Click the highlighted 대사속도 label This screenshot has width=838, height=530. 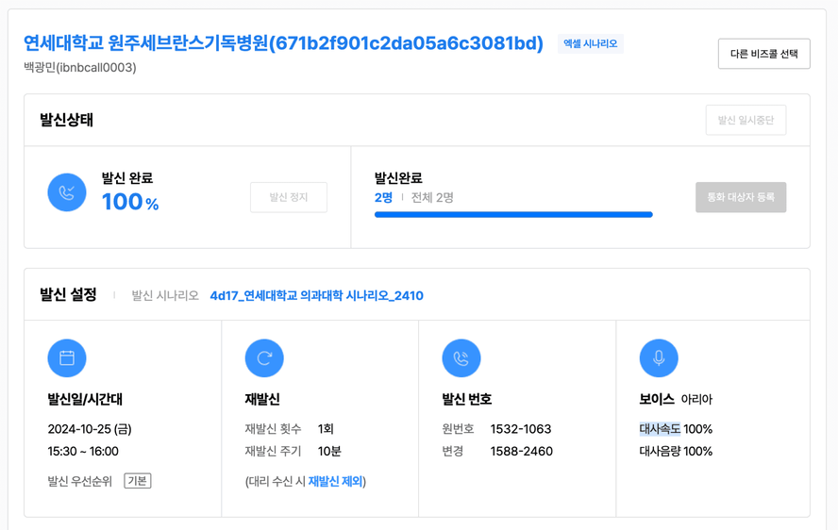coord(660,429)
